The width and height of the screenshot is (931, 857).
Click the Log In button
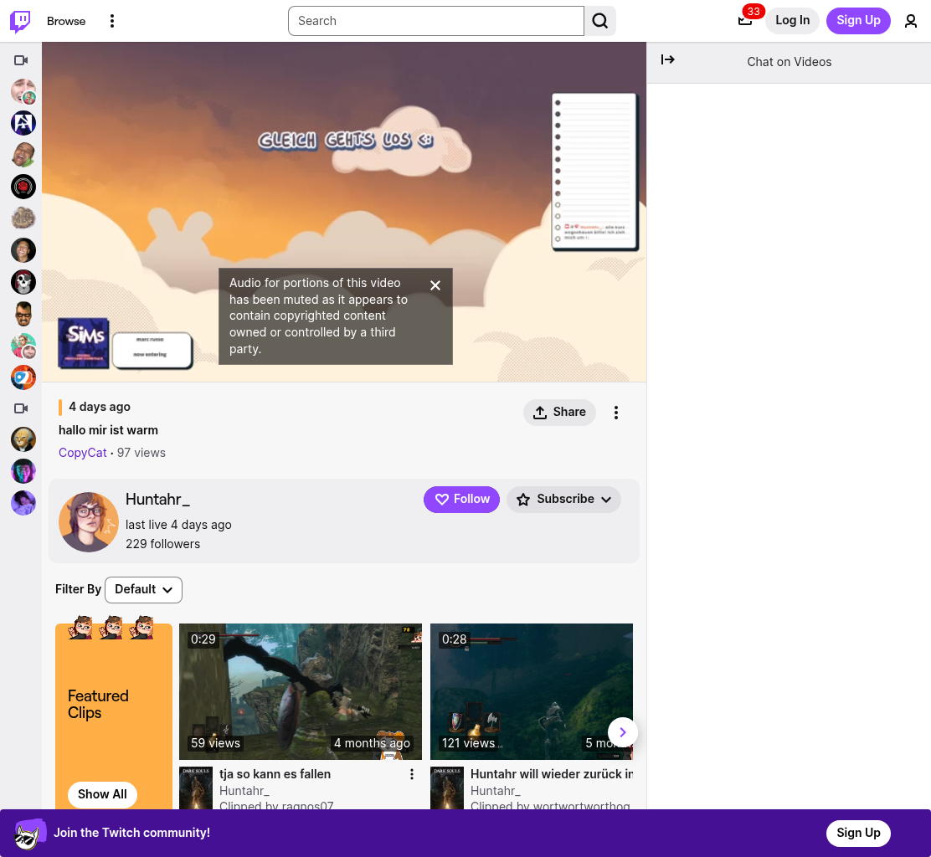point(792,20)
